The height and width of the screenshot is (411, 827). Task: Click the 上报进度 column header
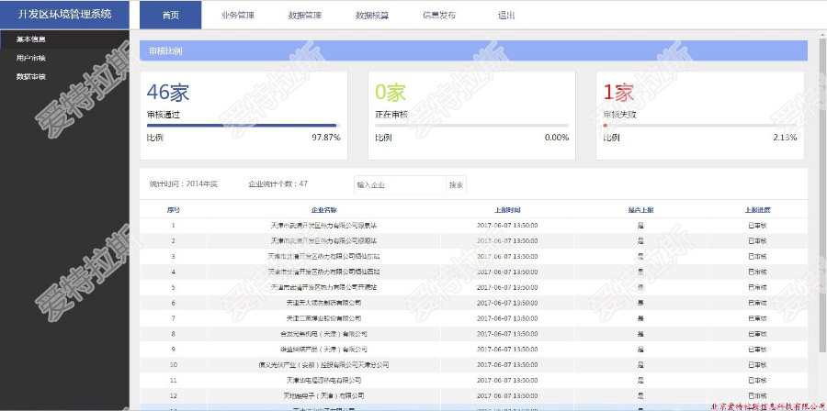pos(757,210)
